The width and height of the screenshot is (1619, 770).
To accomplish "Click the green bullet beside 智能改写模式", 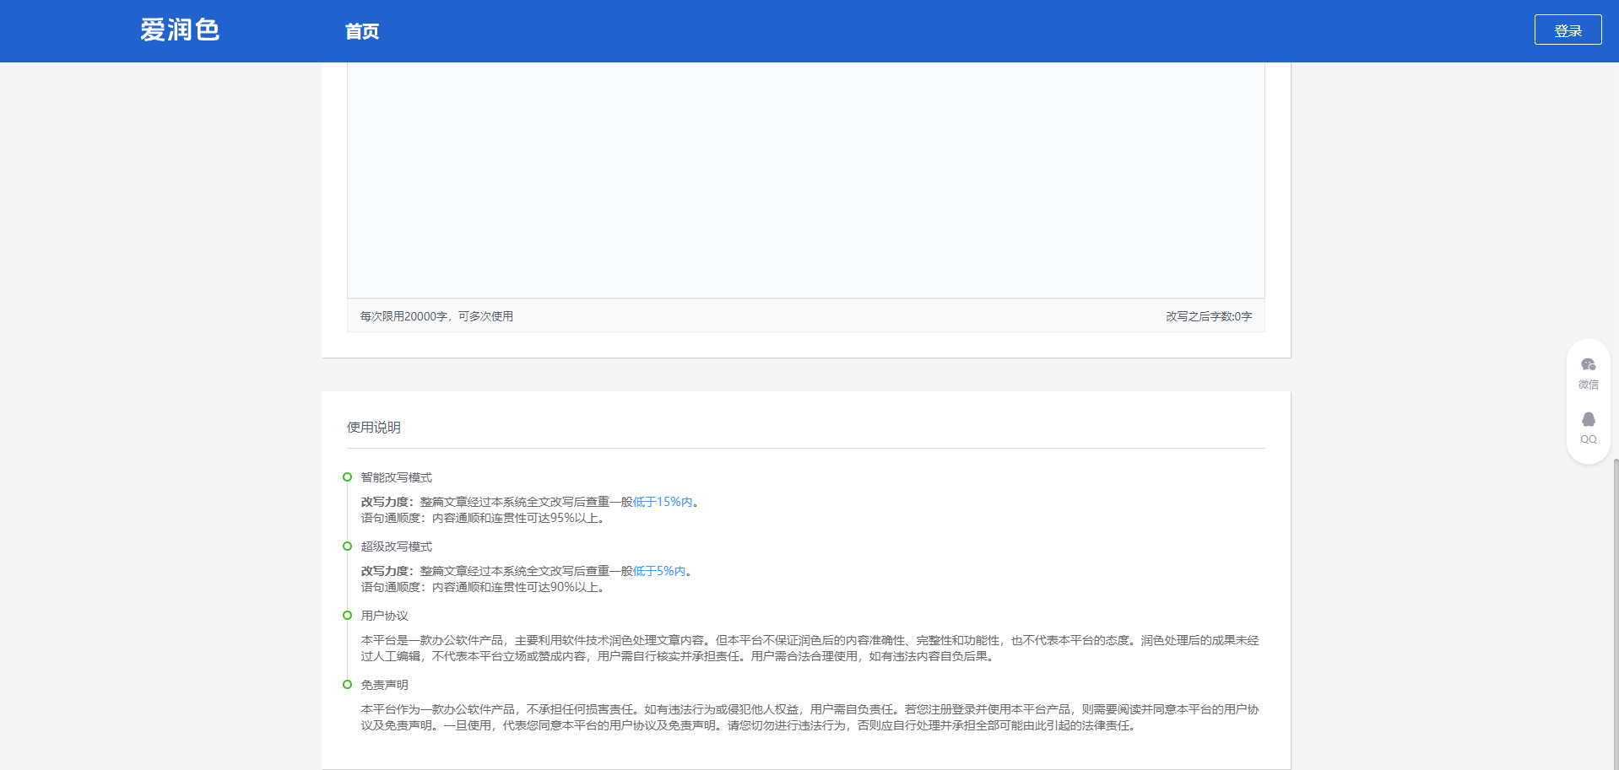I will 347,477.
